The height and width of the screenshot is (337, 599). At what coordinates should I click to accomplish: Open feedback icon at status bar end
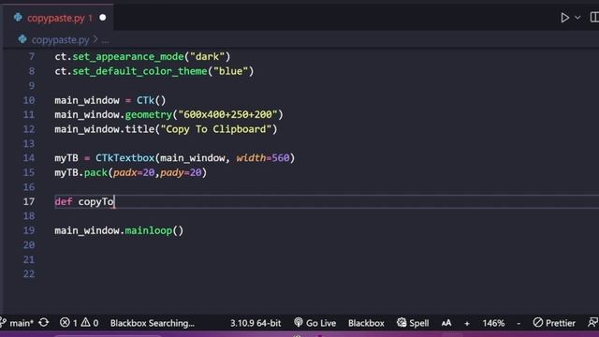(592, 323)
